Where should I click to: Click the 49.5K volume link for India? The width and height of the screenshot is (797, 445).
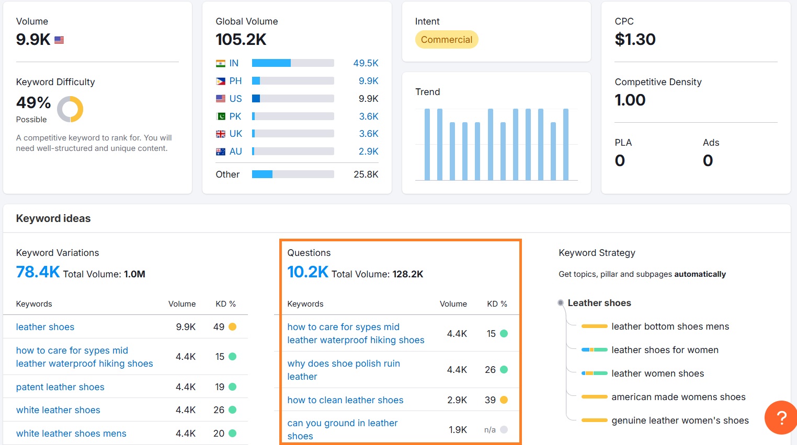coord(368,63)
